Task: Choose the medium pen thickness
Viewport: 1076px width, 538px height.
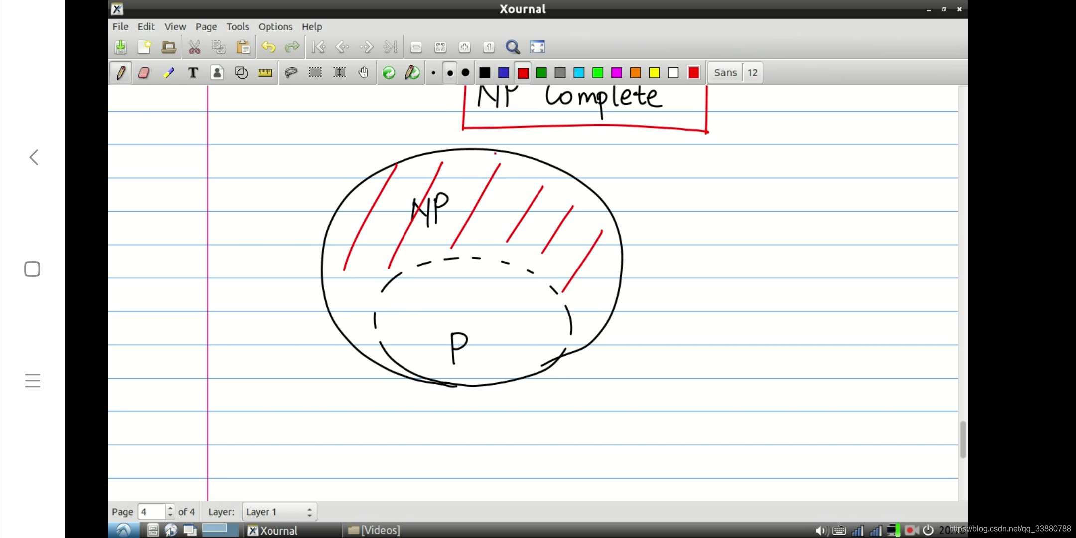Action: tap(450, 73)
